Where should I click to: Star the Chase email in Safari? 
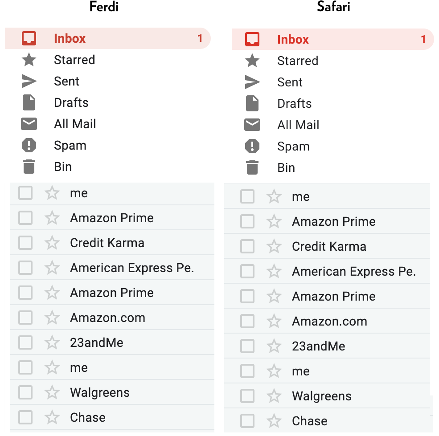[x=274, y=421]
